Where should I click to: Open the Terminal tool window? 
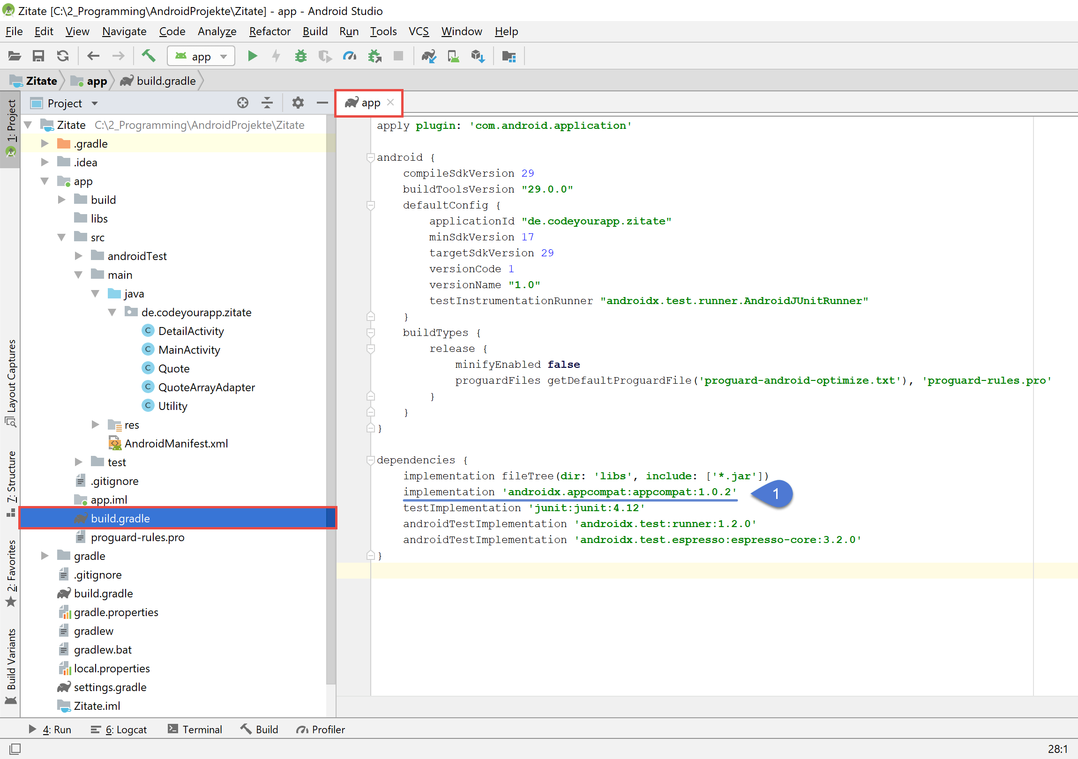point(195,729)
